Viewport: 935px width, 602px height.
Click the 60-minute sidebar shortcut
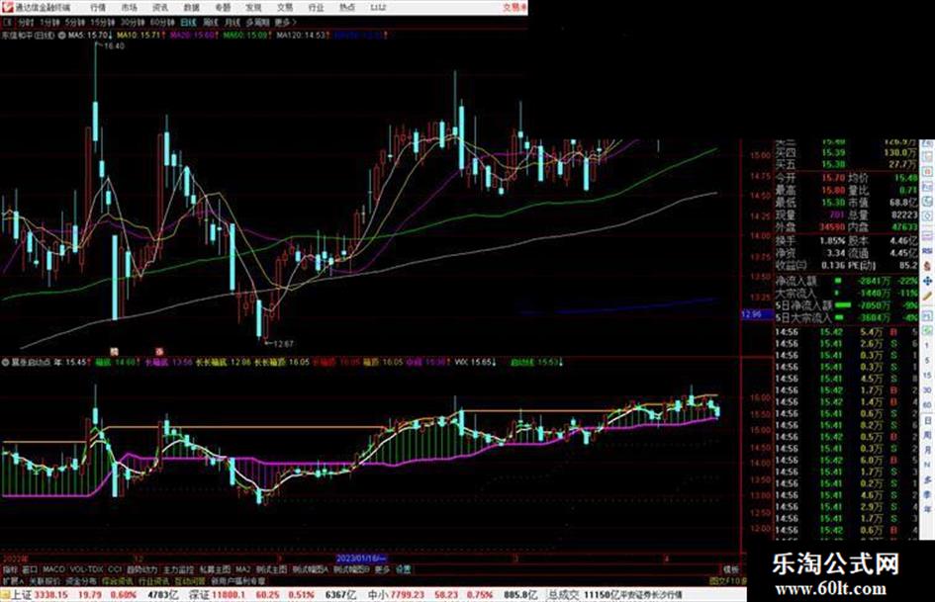tap(927, 405)
